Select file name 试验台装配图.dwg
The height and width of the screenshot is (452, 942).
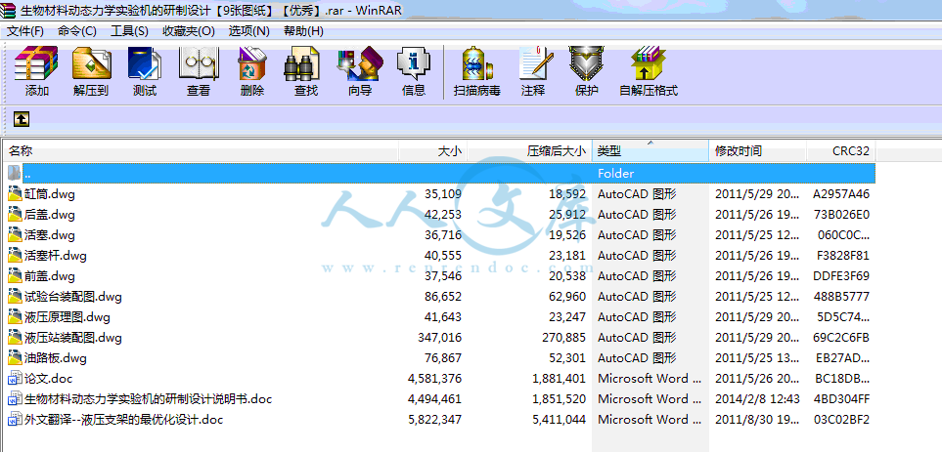[73, 296]
